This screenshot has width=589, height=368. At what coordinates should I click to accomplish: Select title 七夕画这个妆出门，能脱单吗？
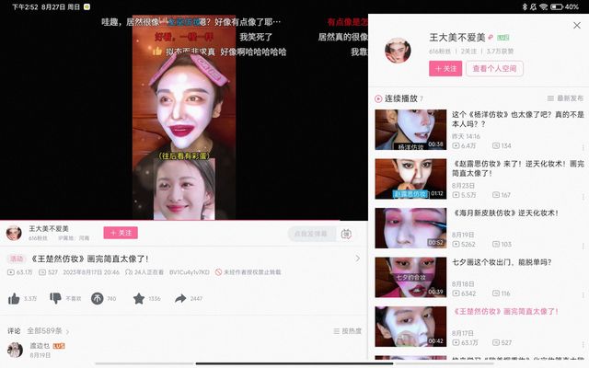[502, 262]
